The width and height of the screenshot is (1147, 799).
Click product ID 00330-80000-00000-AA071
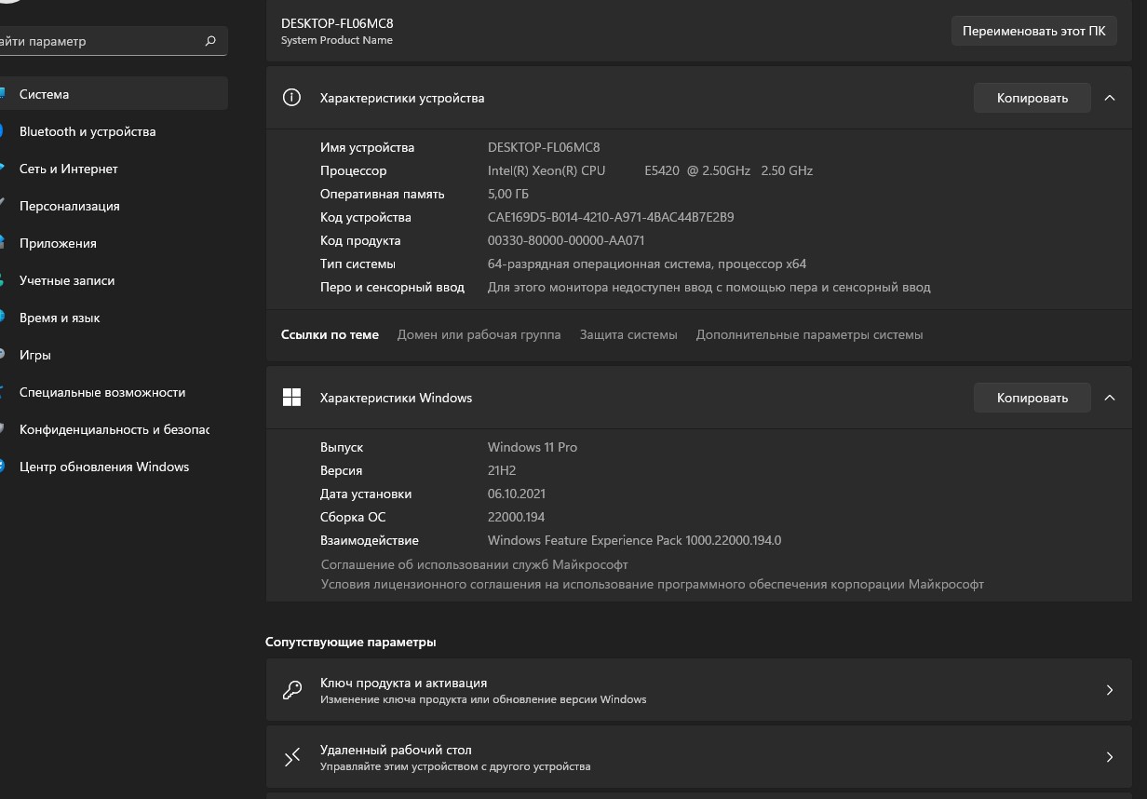point(566,240)
